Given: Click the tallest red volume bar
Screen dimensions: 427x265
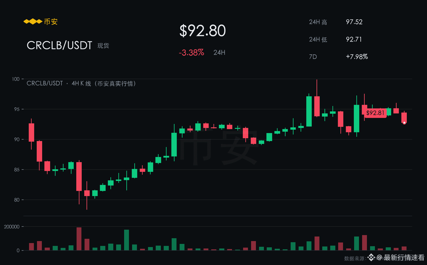Looking at the screenshot, I should (79, 239).
